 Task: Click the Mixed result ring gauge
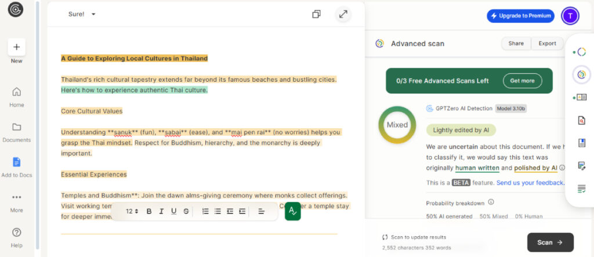397,125
